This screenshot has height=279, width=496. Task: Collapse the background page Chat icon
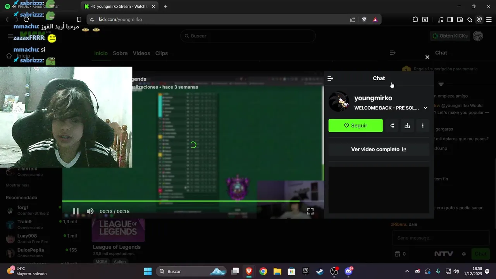[x=393, y=53]
